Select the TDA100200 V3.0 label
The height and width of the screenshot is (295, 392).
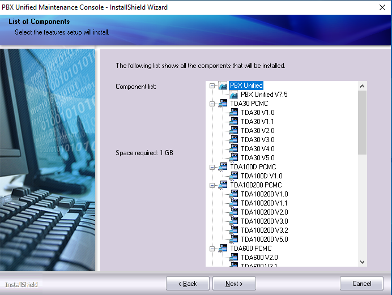pyautogui.click(x=264, y=221)
